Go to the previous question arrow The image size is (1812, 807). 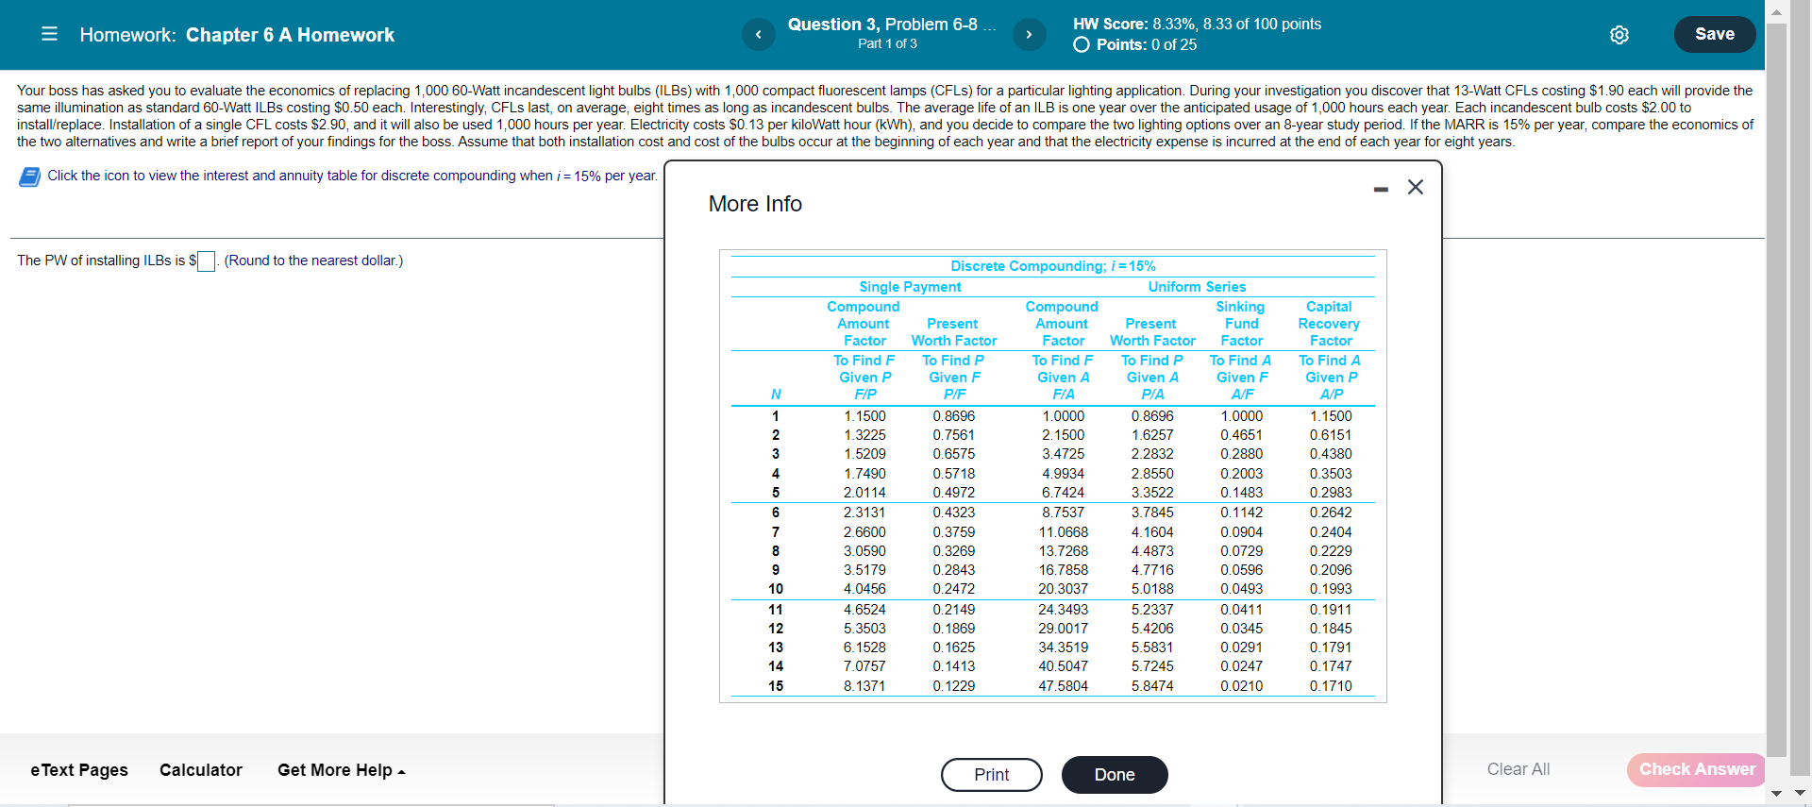pos(758,35)
